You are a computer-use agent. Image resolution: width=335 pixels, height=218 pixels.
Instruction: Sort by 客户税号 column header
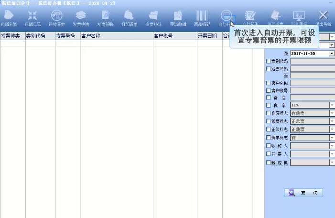tap(175, 36)
